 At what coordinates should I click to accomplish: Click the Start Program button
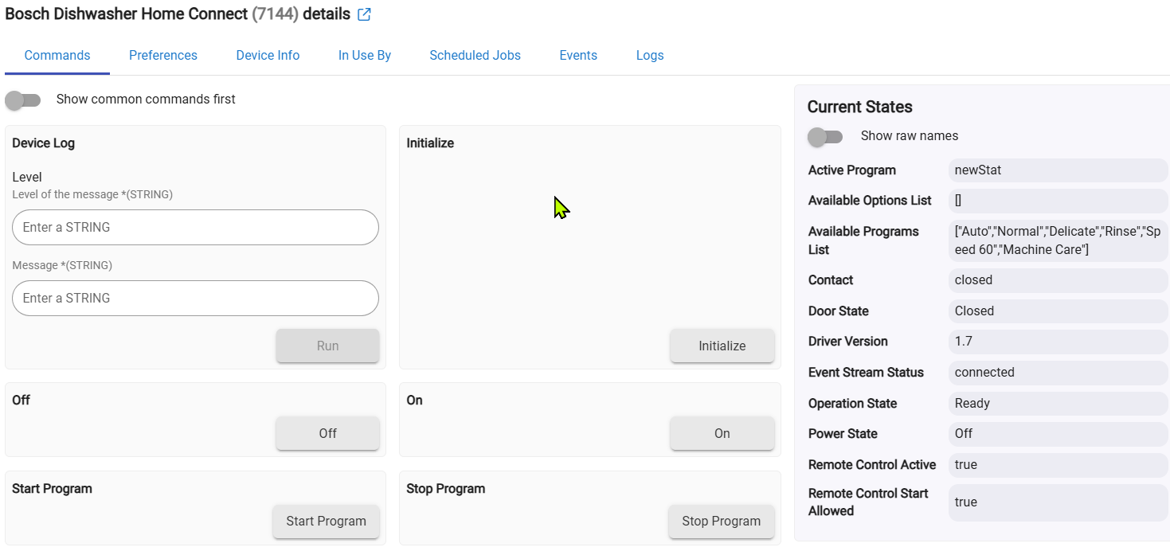326,522
